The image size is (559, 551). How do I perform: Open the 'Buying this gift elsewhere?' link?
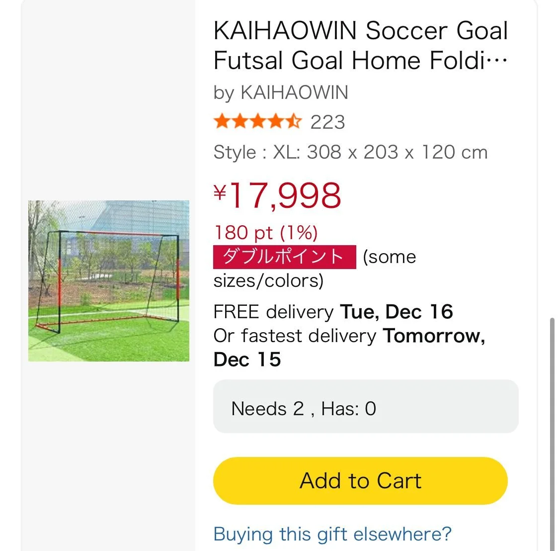point(332,534)
